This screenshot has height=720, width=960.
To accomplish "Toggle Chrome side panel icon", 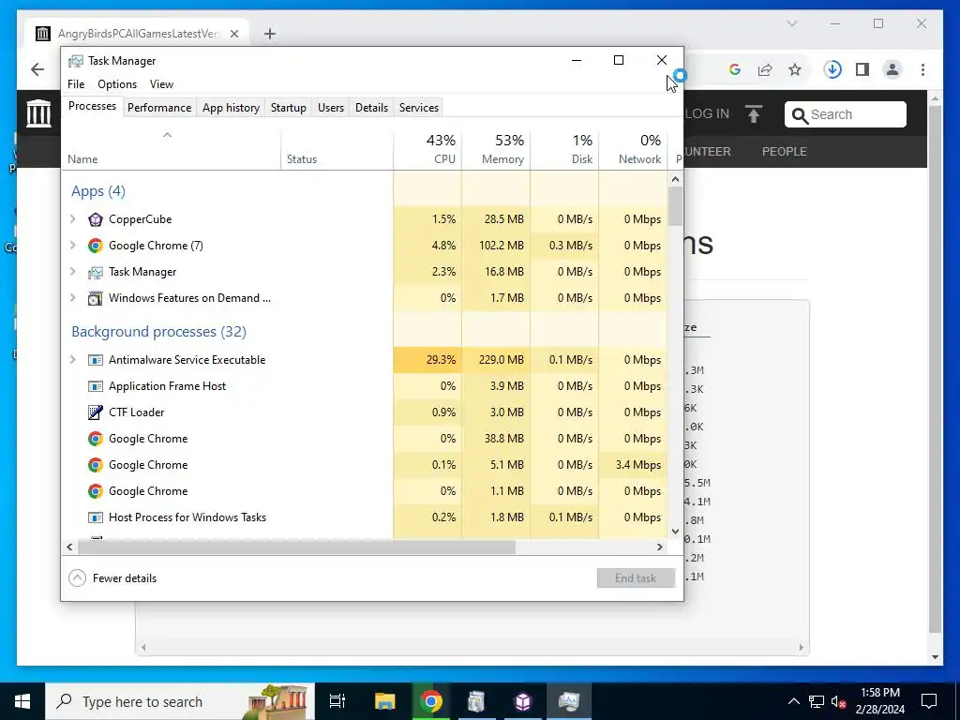I will (x=862, y=69).
